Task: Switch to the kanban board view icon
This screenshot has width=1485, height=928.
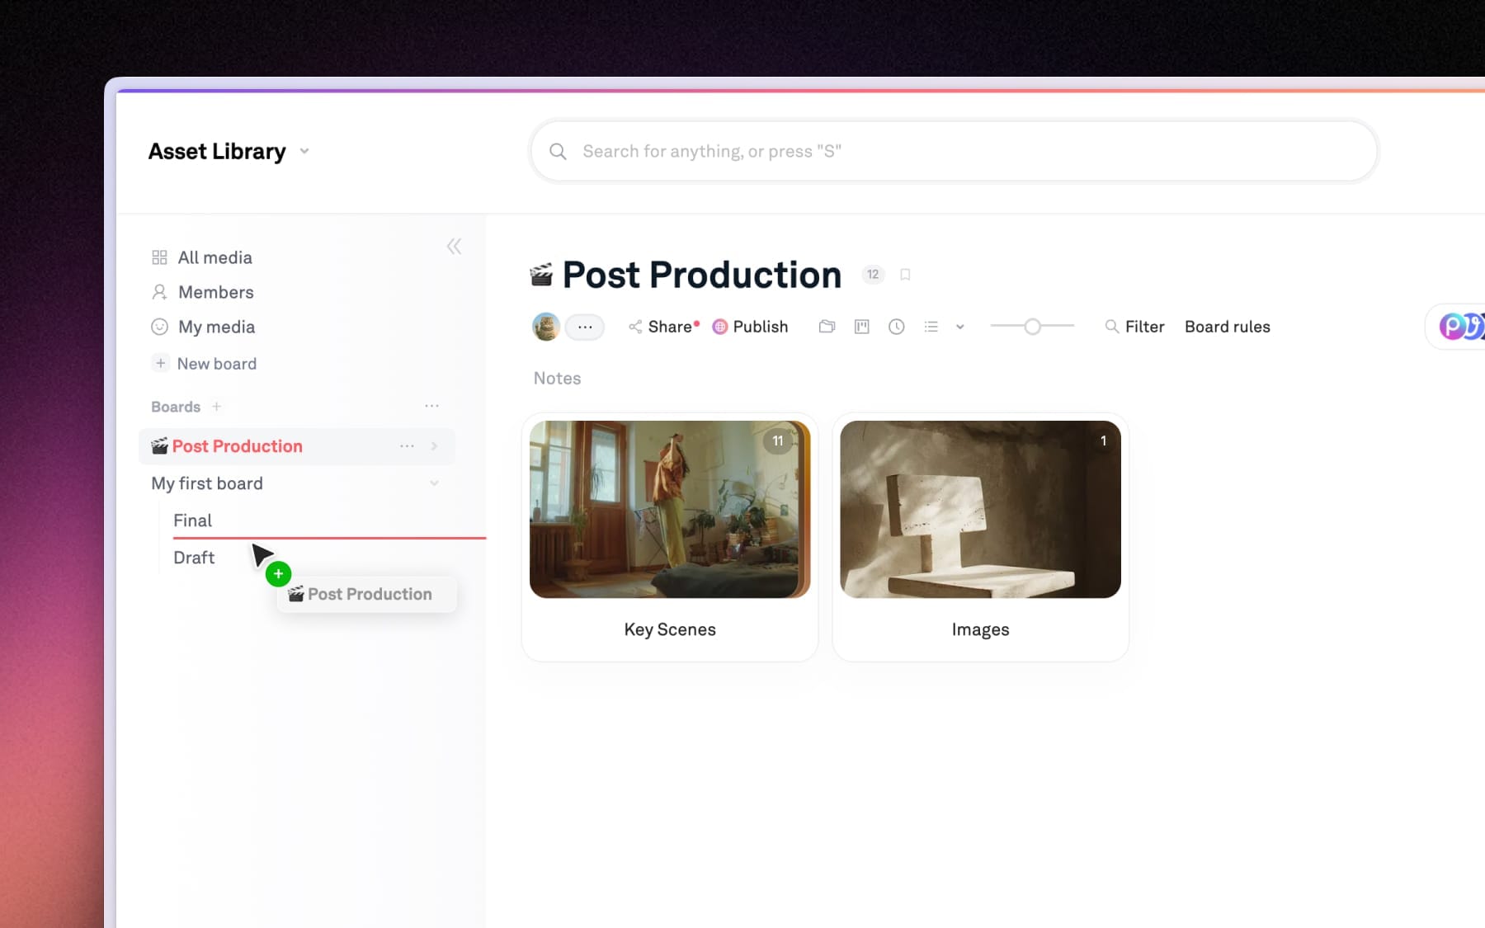Action: (861, 327)
